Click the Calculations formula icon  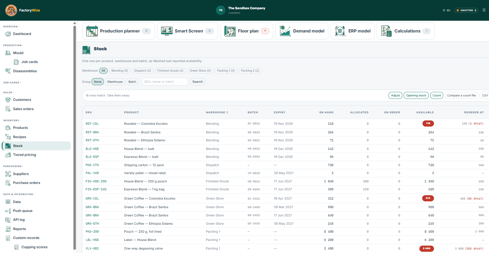coord(386,31)
